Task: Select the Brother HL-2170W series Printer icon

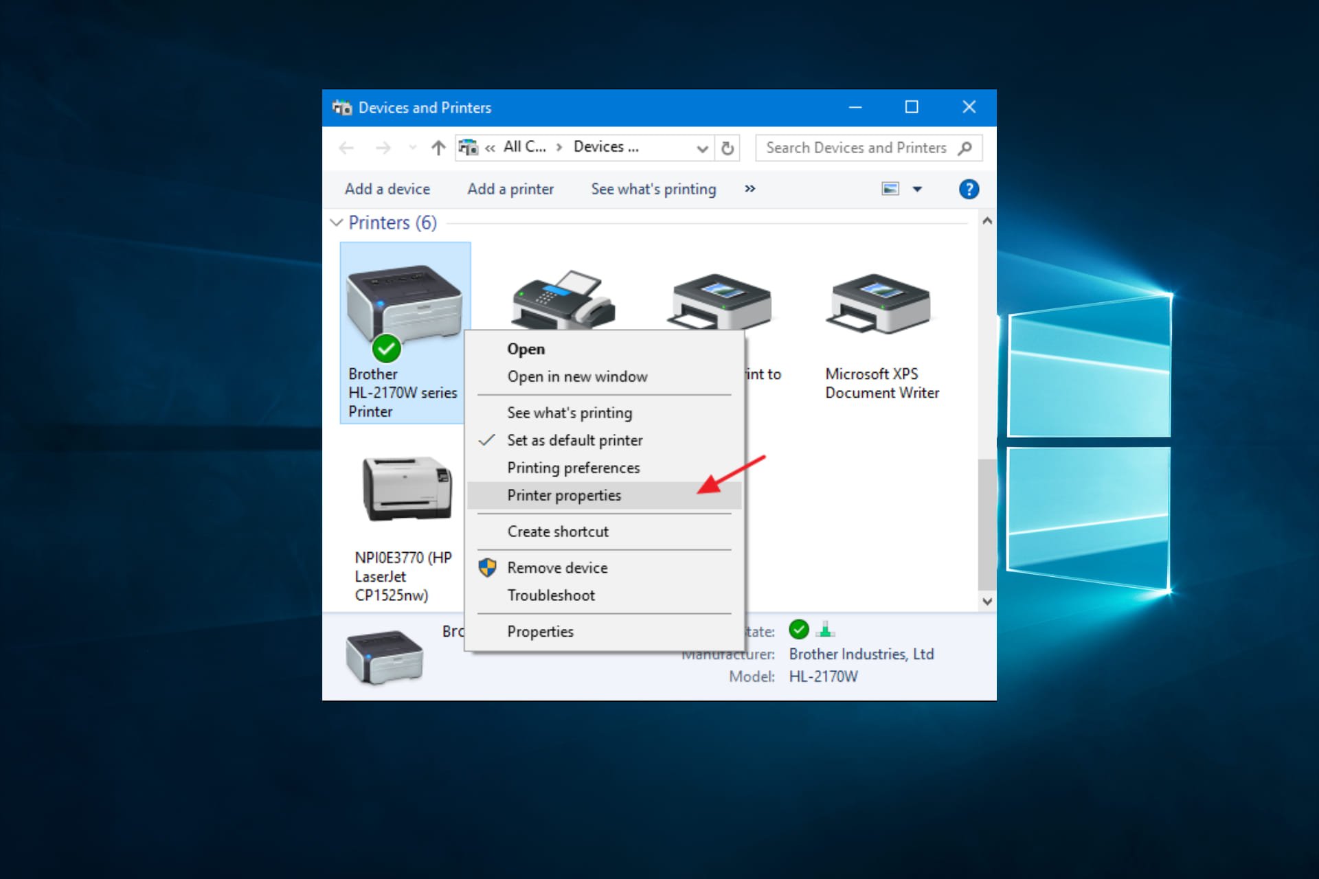Action: 405,333
